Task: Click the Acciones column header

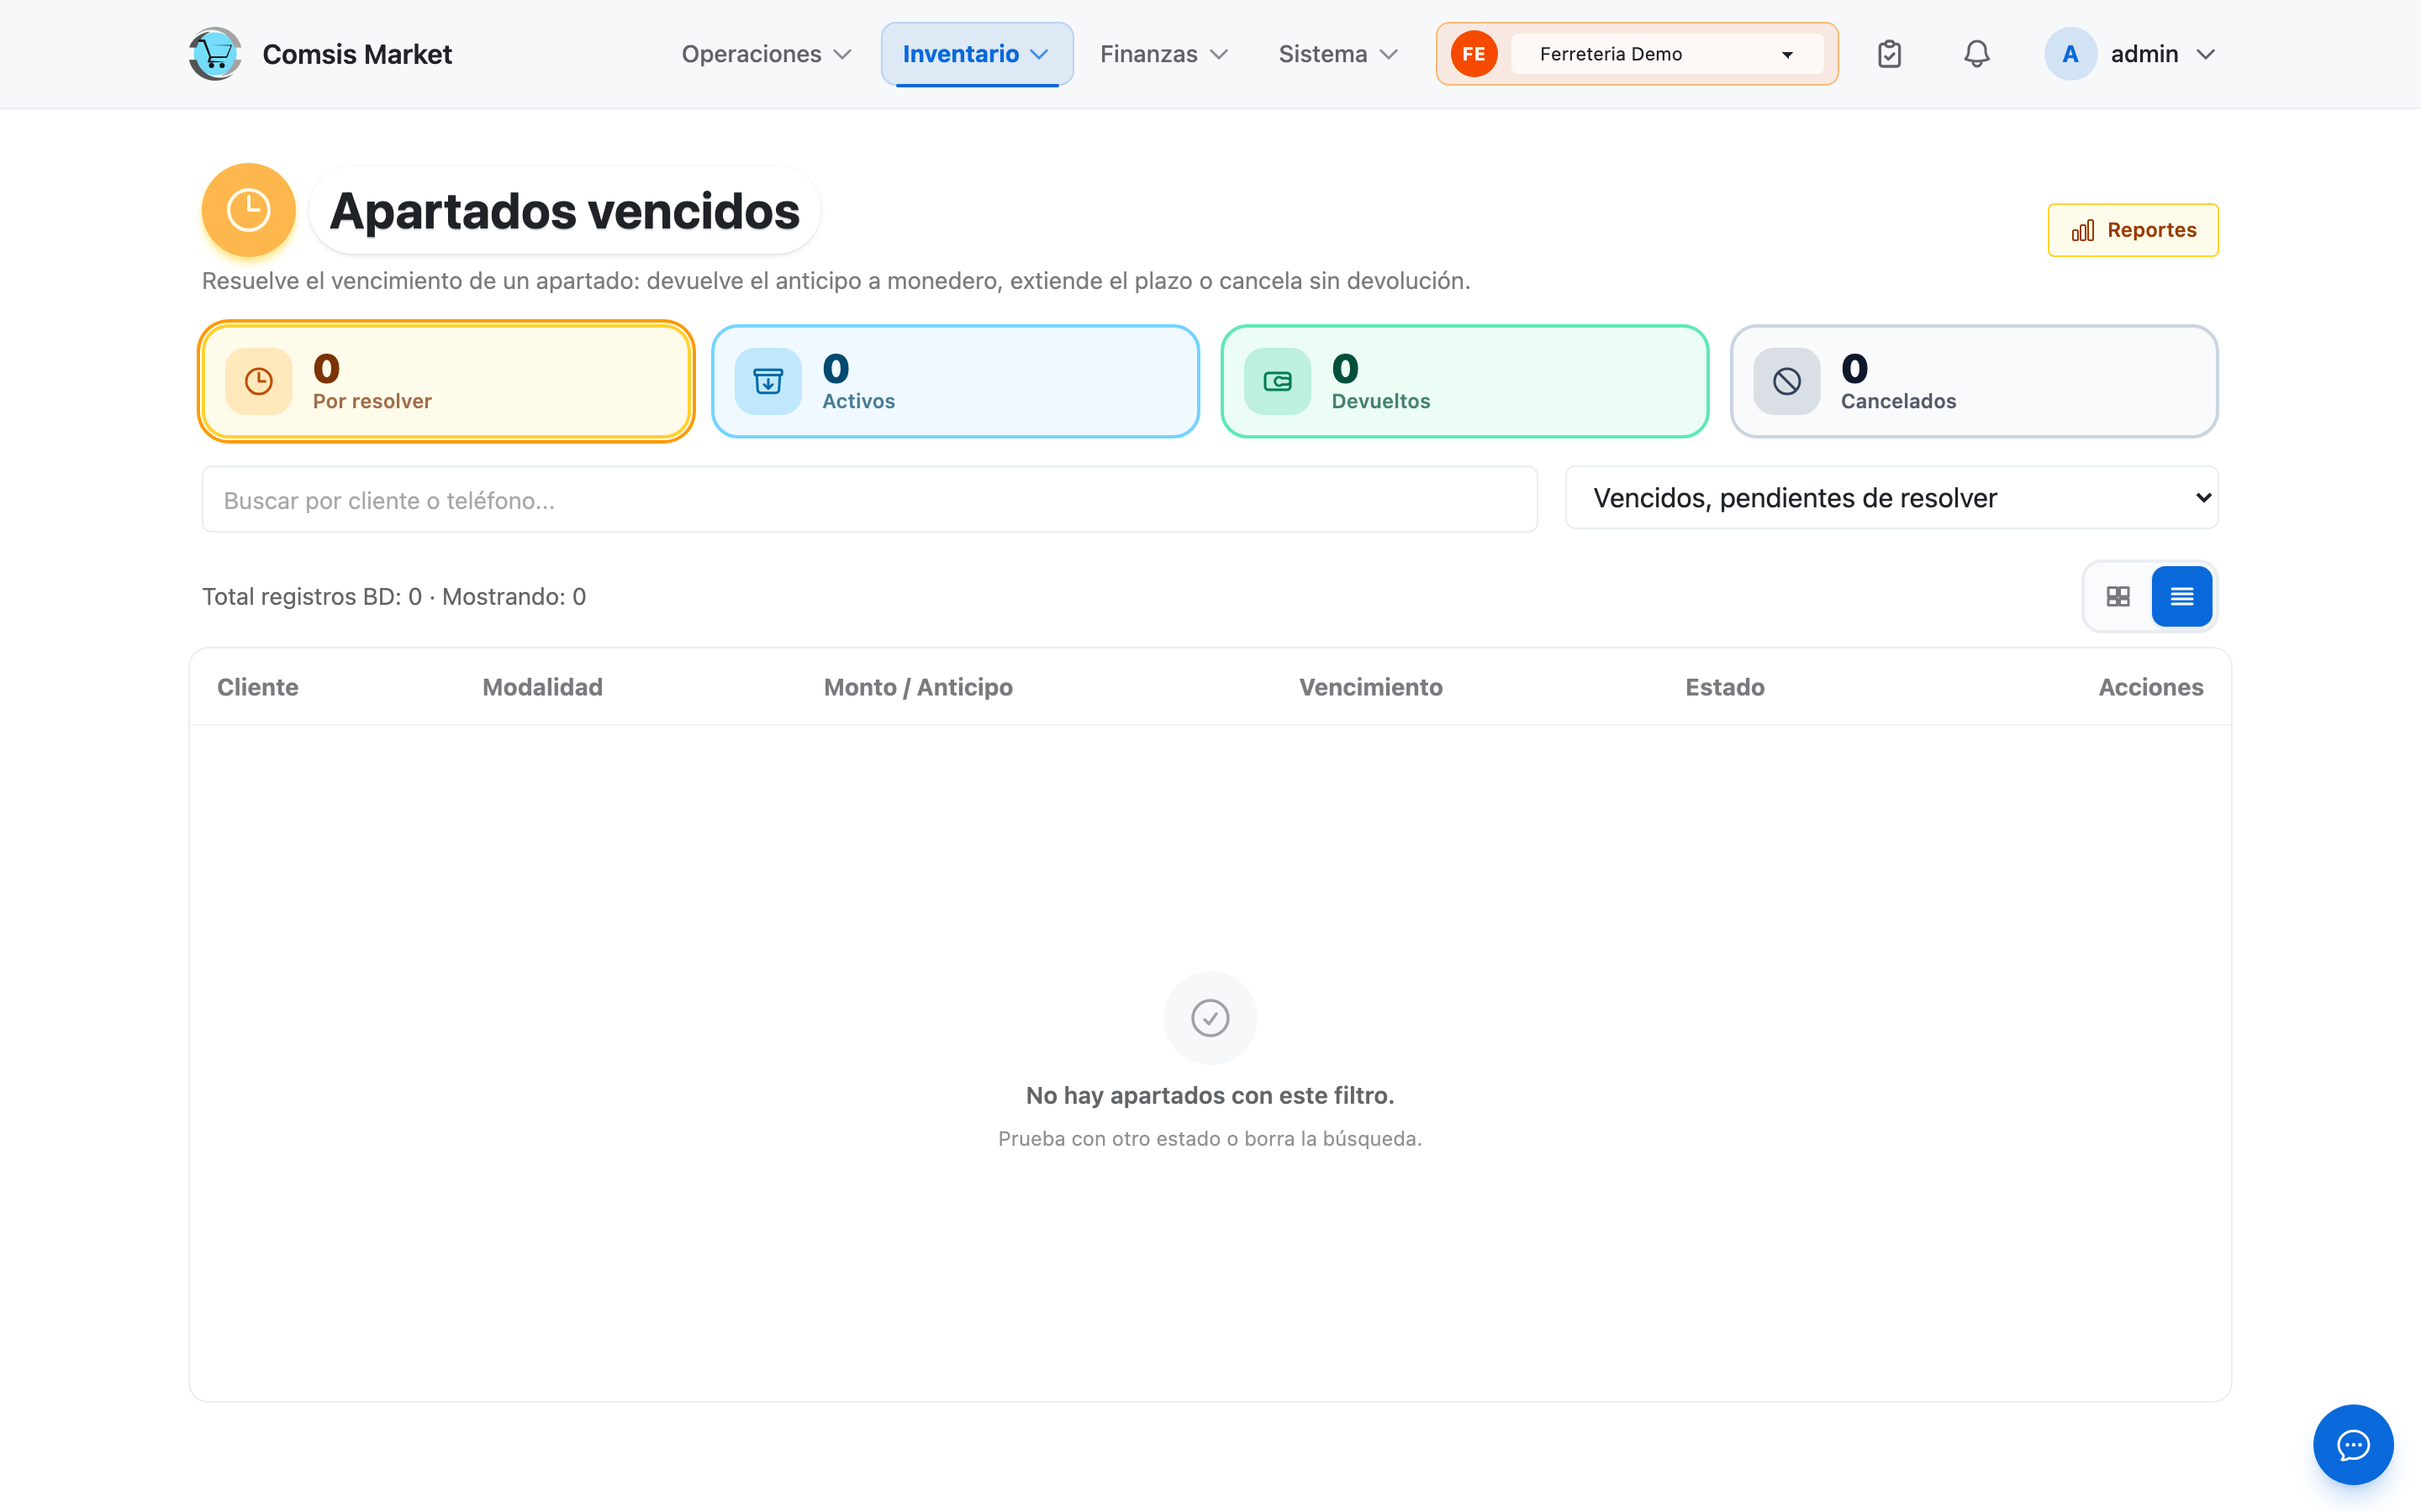Action: tap(2151, 687)
